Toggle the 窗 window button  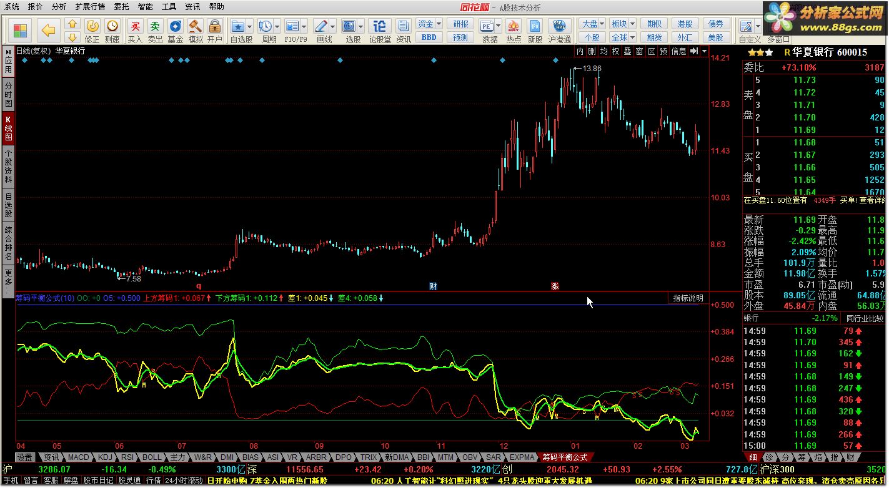coord(639,51)
